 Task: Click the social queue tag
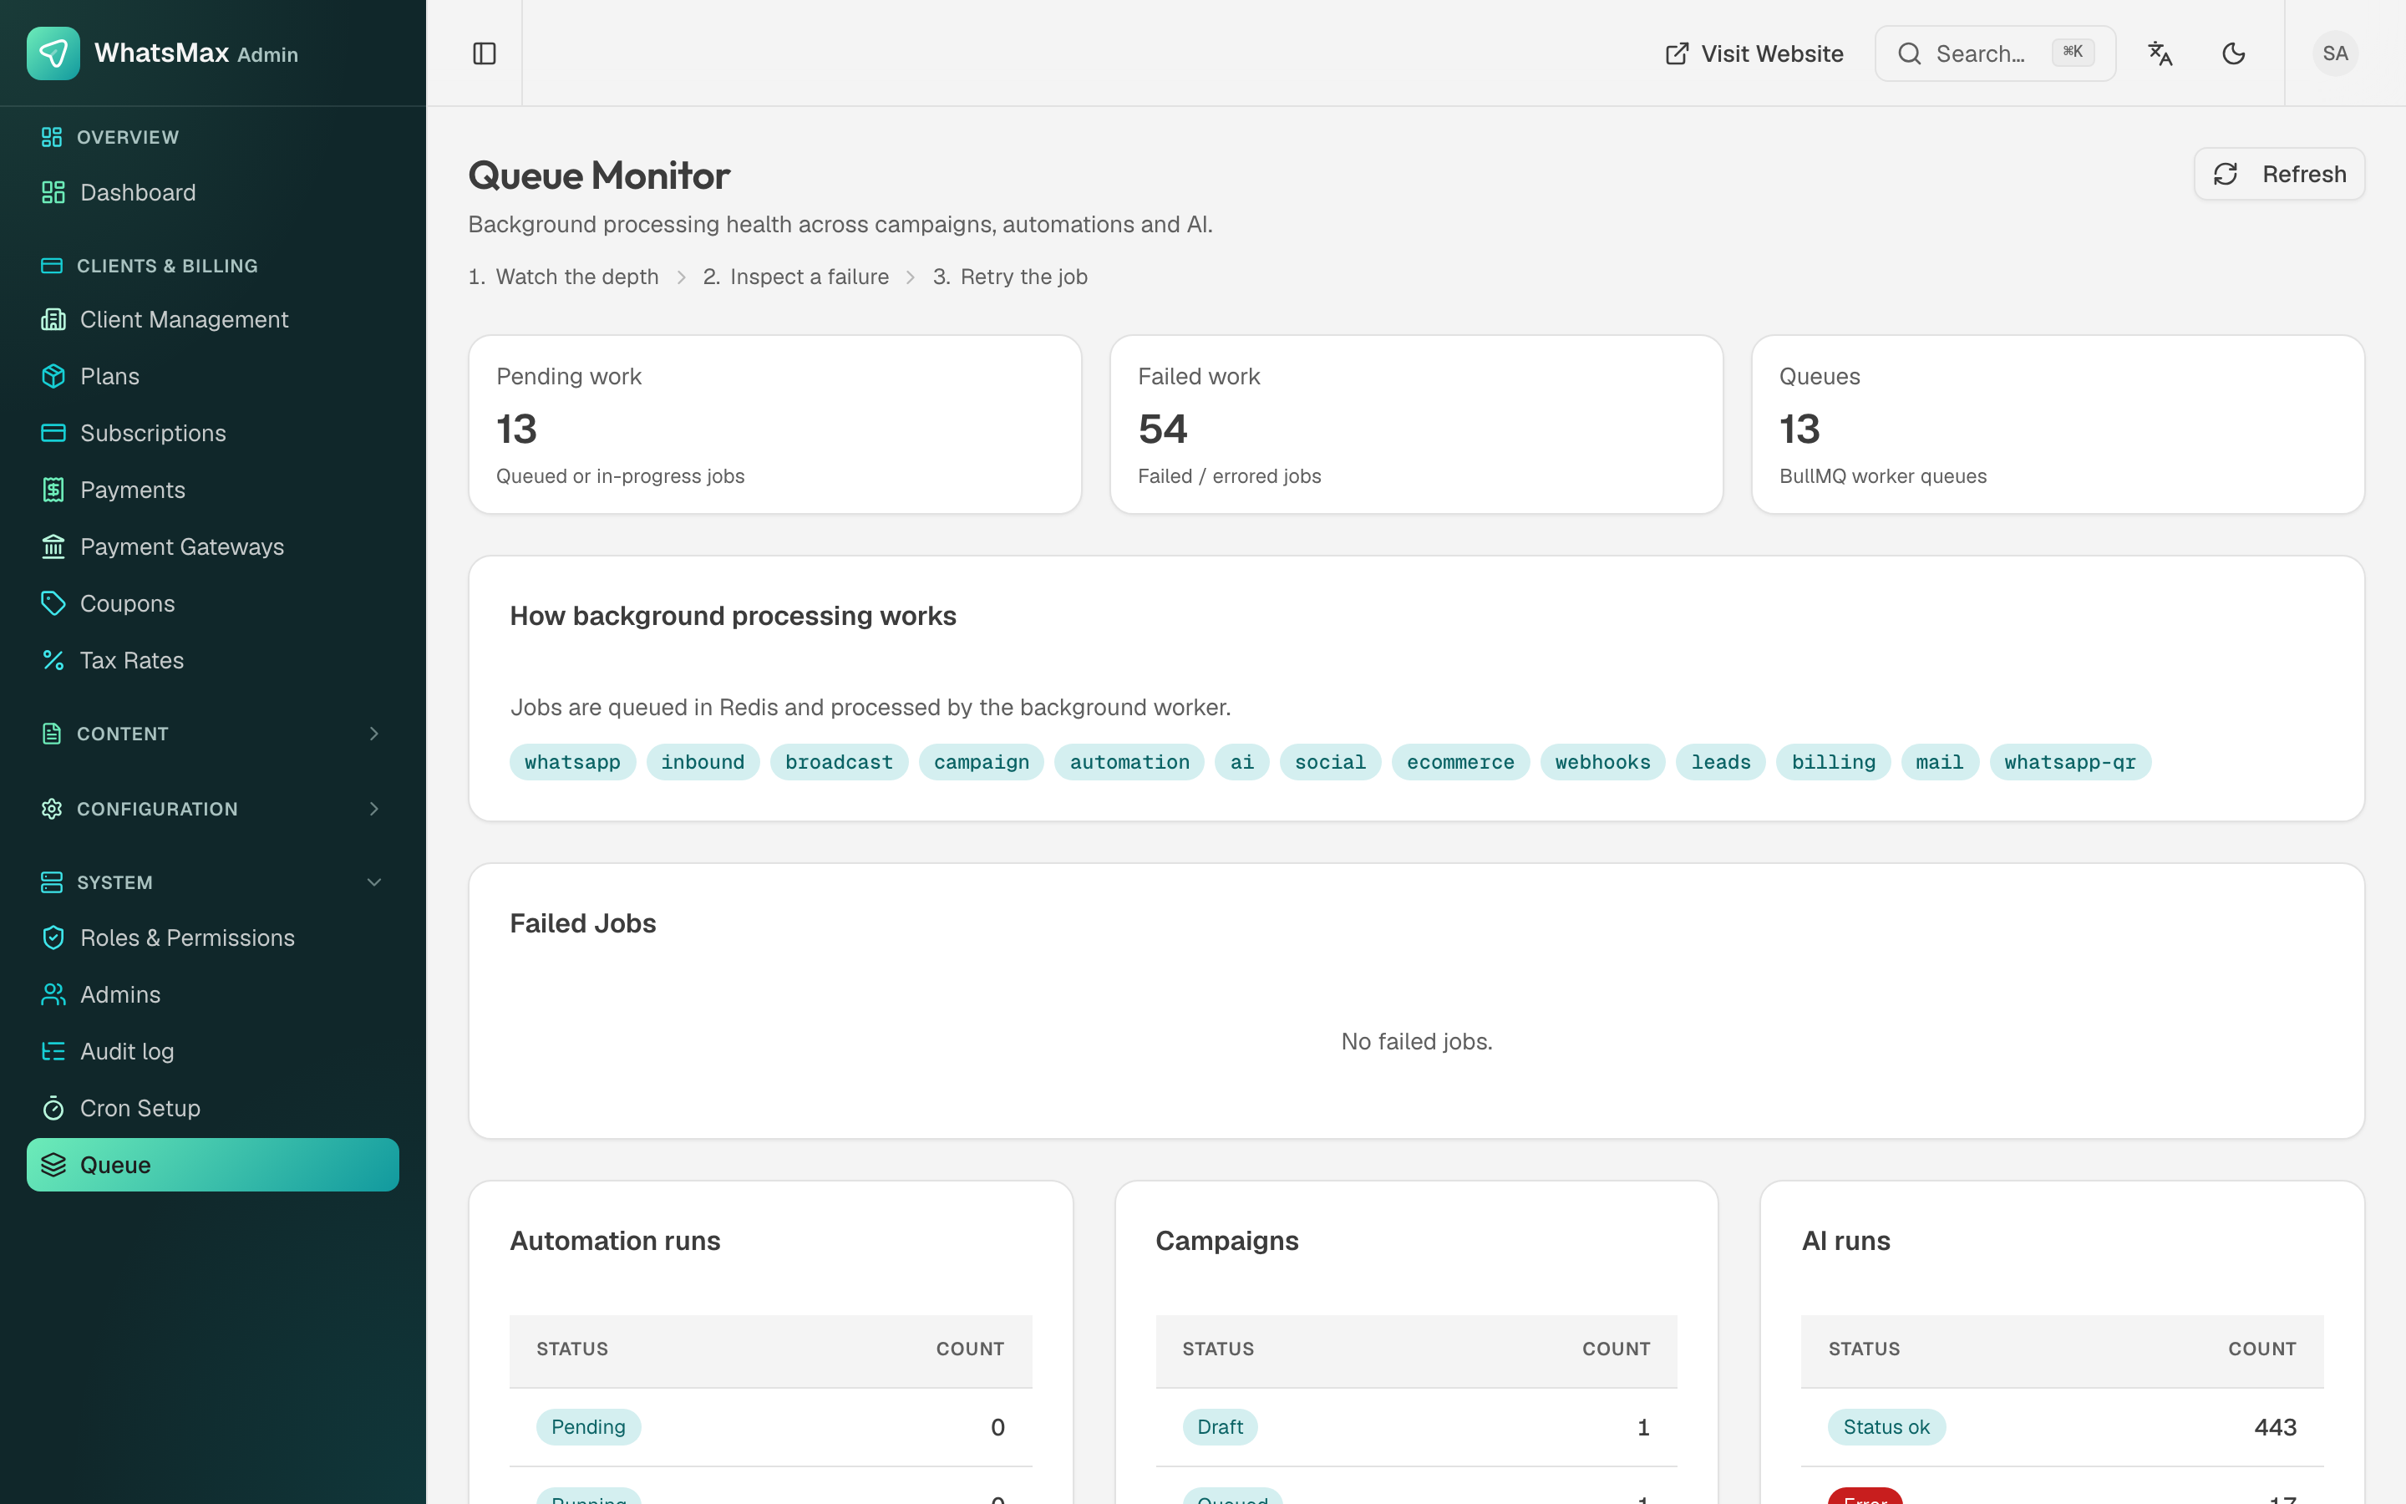[x=1330, y=762]
